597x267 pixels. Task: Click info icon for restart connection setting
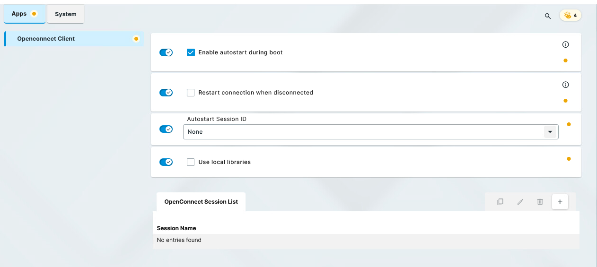565,85
